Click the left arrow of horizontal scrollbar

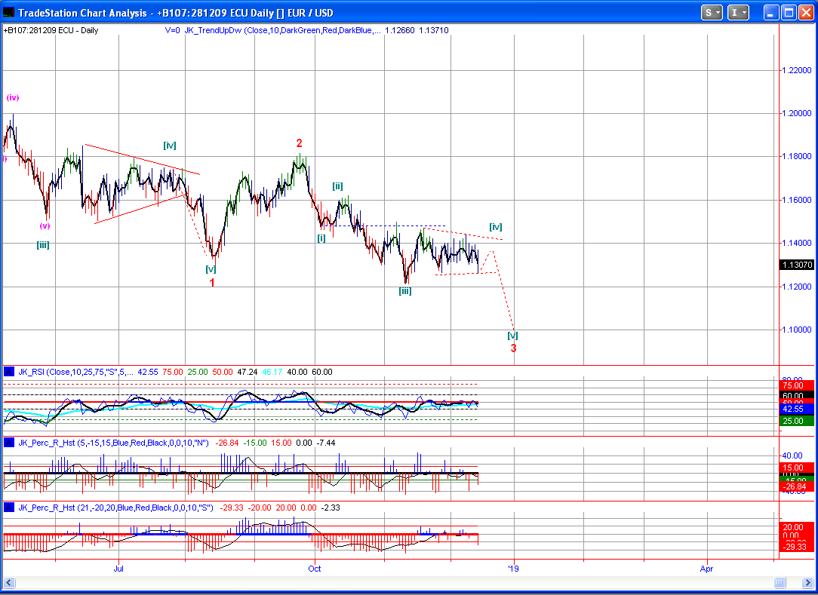[9, 582]
